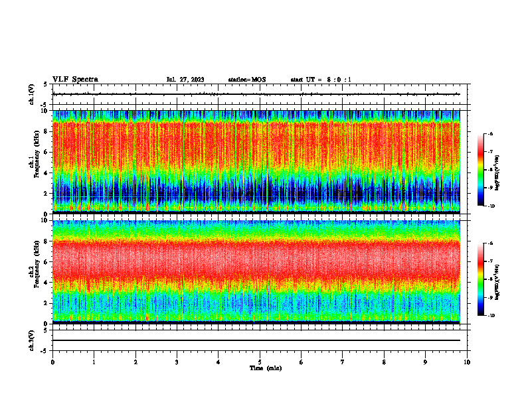Click the "-7" label on ch.2 color bar

(x=490, y=261)
